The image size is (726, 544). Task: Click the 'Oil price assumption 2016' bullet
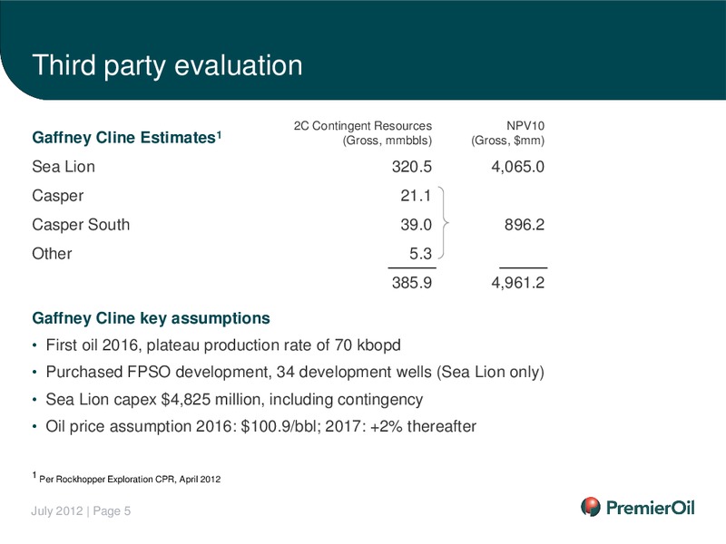point(260,426)
